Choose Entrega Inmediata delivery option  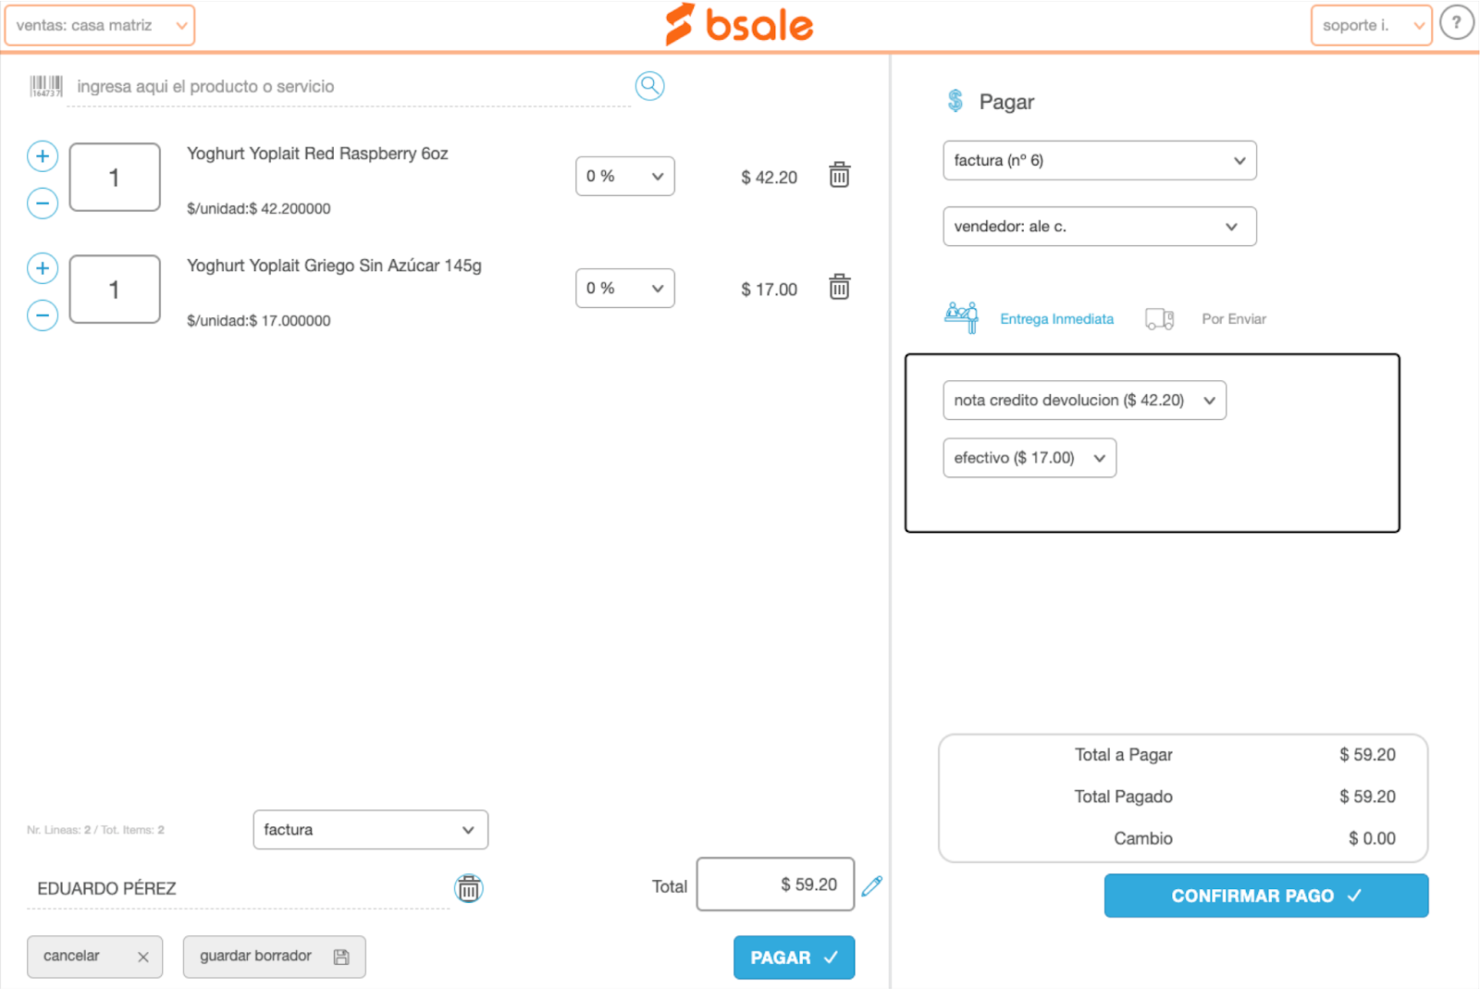point(1056,319)
